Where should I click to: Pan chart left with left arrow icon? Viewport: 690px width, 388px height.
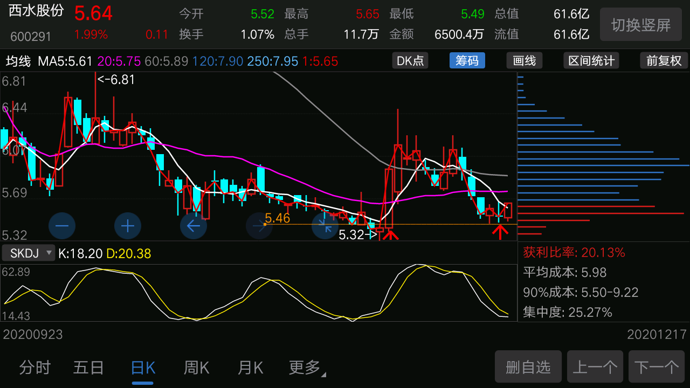tap(194, 226)
